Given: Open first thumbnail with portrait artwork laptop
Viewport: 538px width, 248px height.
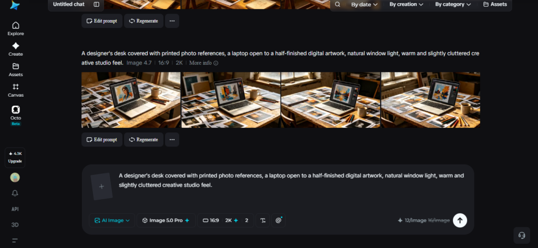Looking at the screenshot, I should [131, 100].
